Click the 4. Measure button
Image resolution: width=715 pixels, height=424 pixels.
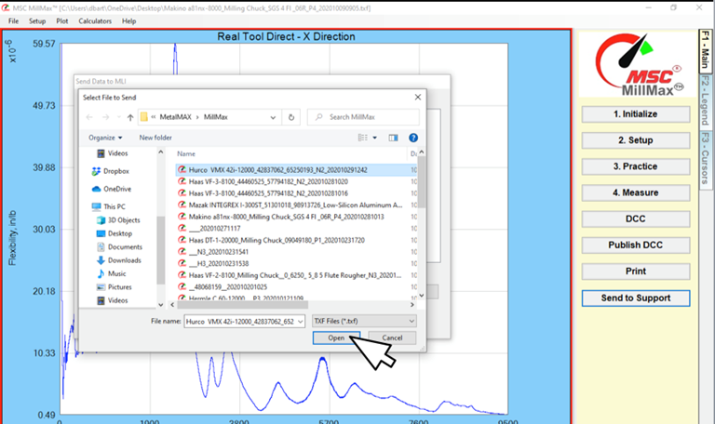[x=635, y=192]
